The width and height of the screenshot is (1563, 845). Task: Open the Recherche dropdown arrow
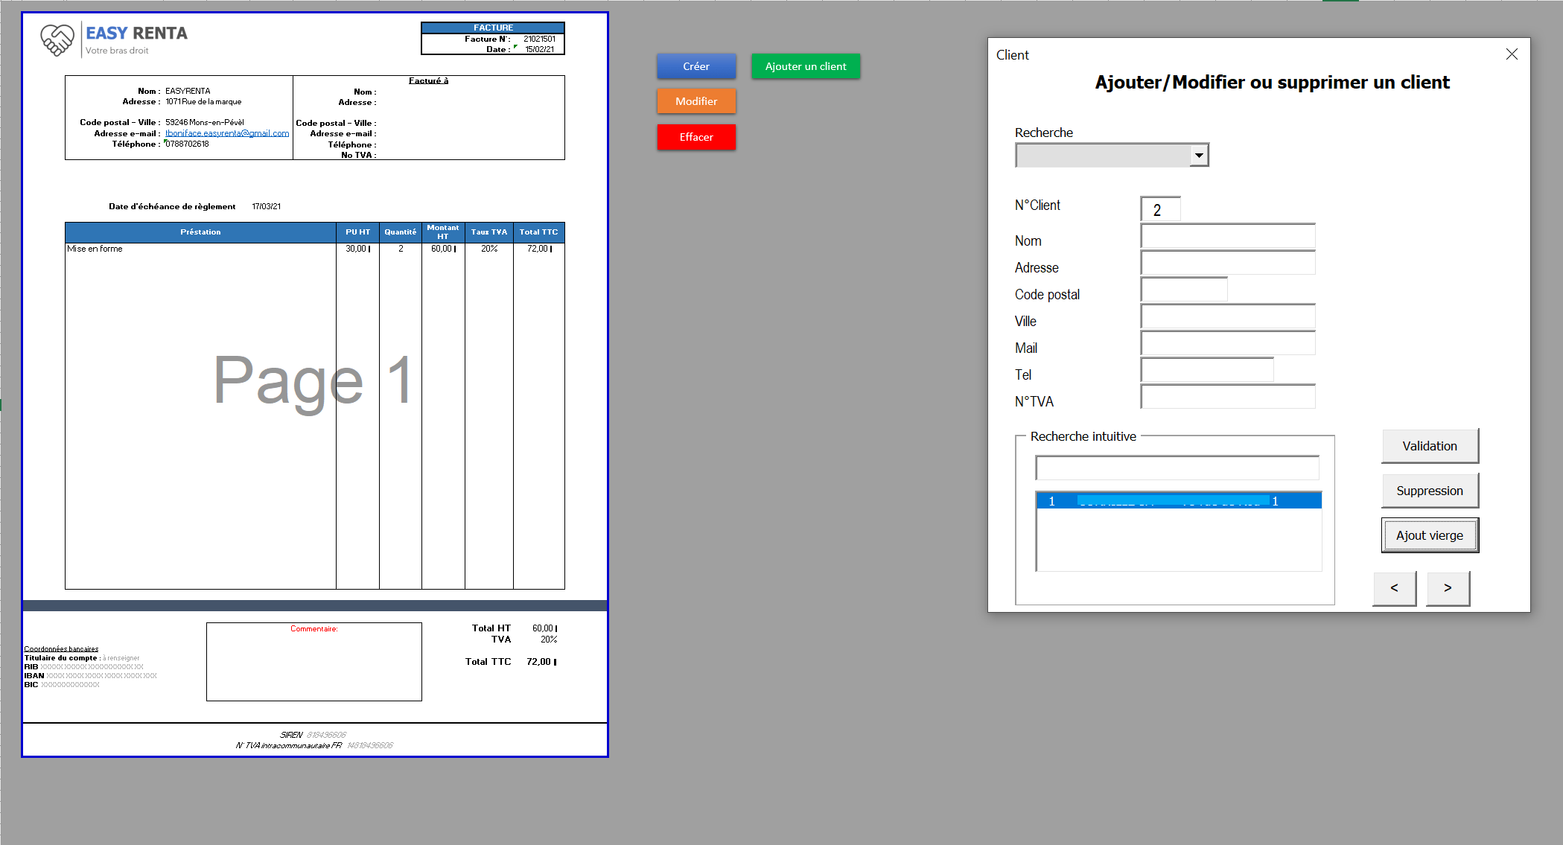click(x=1199, y=156)
